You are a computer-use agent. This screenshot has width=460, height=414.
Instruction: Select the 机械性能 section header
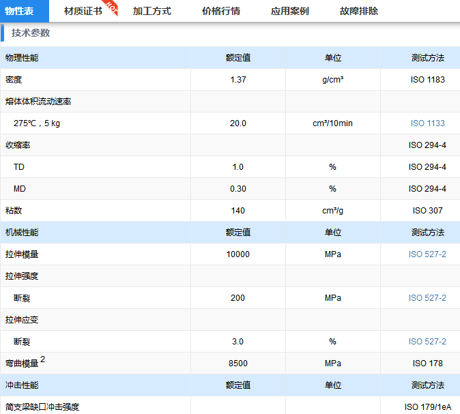pos(22,233)
